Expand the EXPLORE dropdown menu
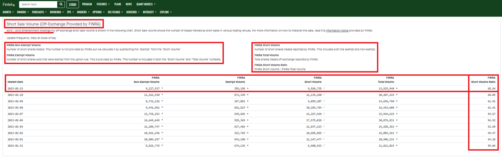This screenshot has width=502, height=158. [x=166, y=12]
